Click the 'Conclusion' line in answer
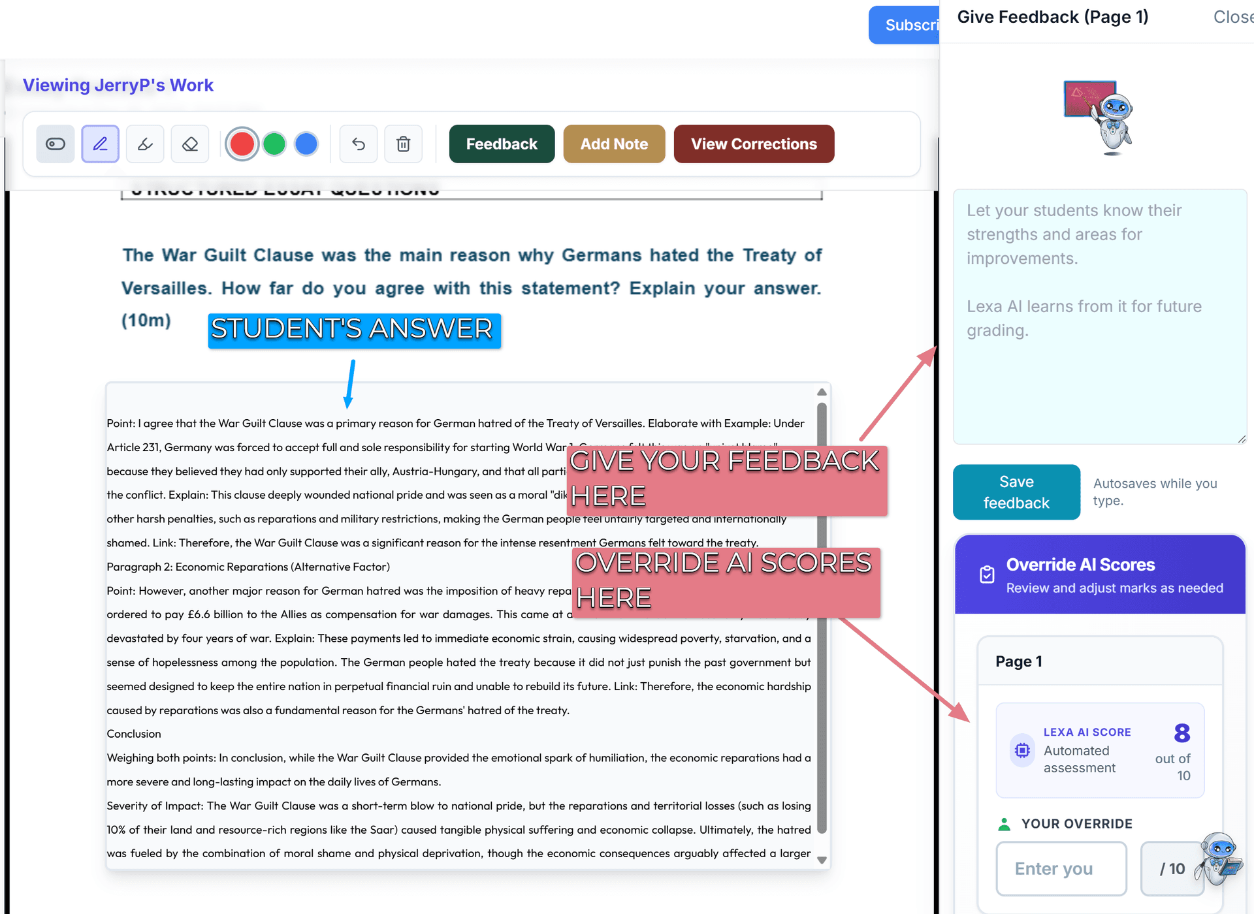The width and height of the screenshot is (1254, 914). [134, 734]
